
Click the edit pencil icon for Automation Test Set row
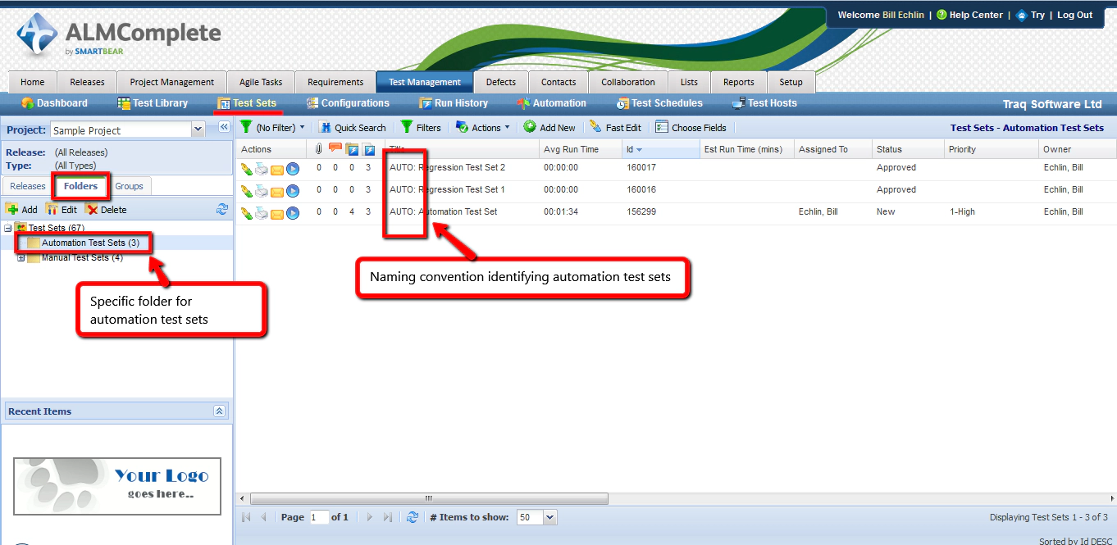[x=246, y=213]
